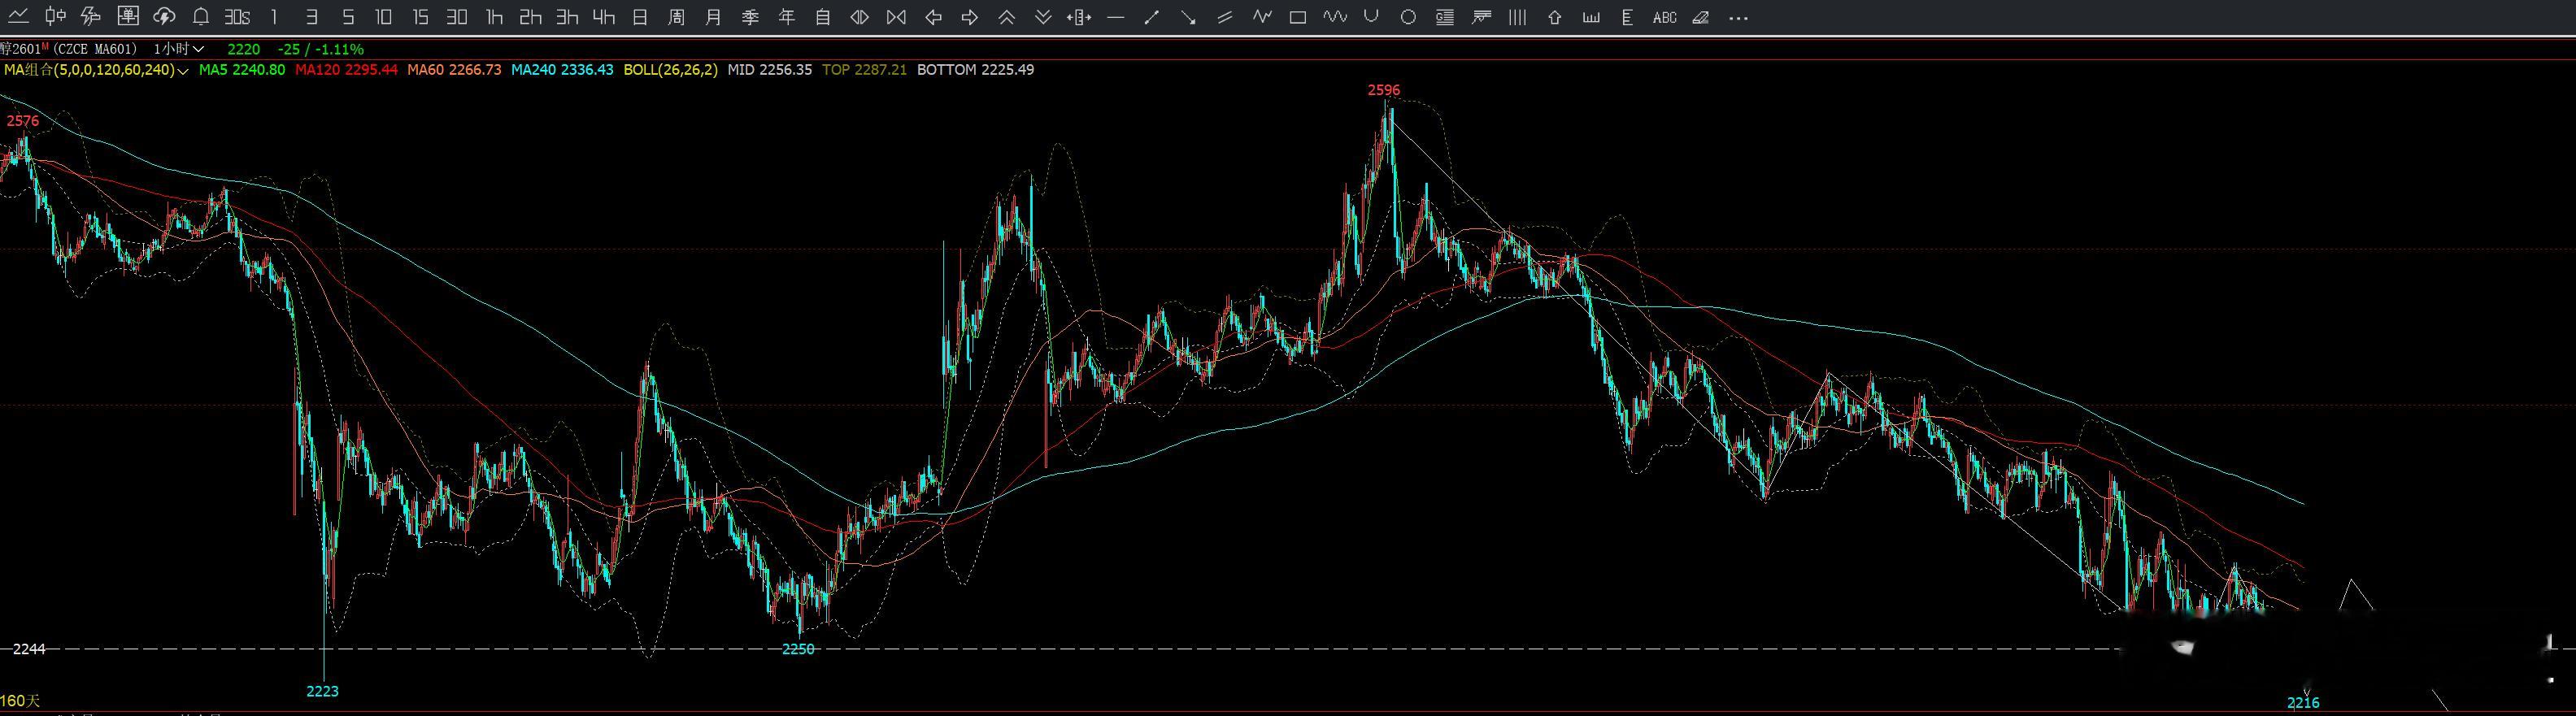The image size is (2576, 716).
Task: Select the E-shaped level lines tool
Action: (x=1627, y=17)
